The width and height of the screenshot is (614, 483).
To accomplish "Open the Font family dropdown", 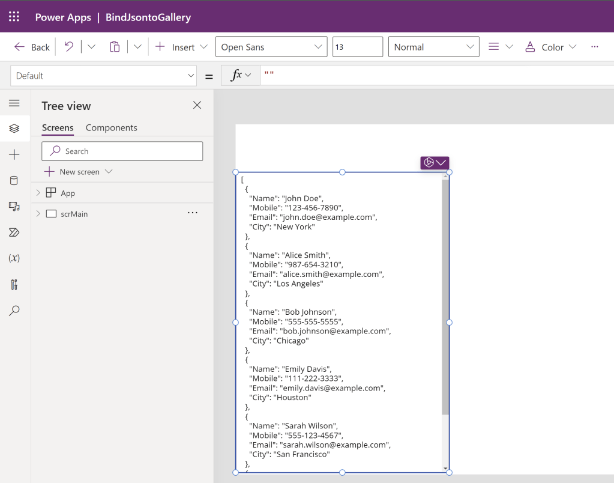I will point(271,46).
